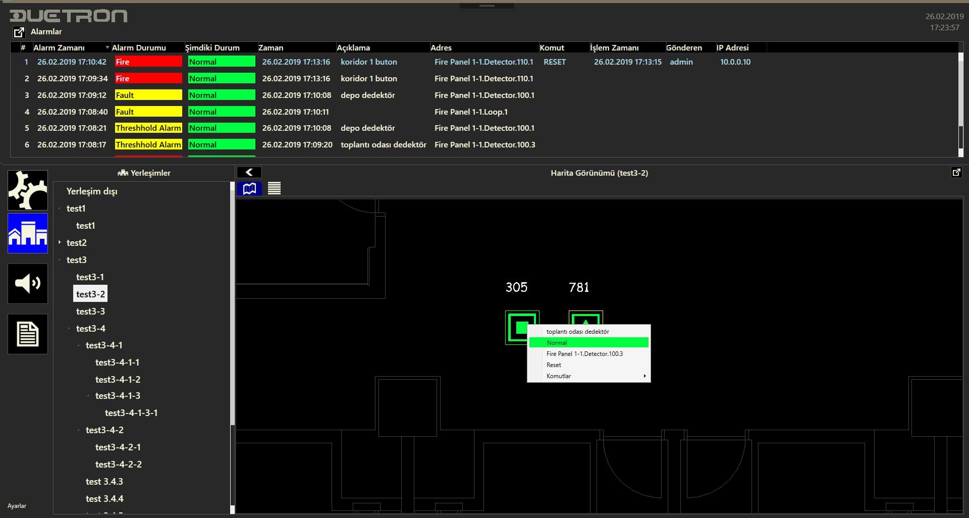969x518 pixels.
Task: Open the Komutlar submenu
Action: (588, 376)
